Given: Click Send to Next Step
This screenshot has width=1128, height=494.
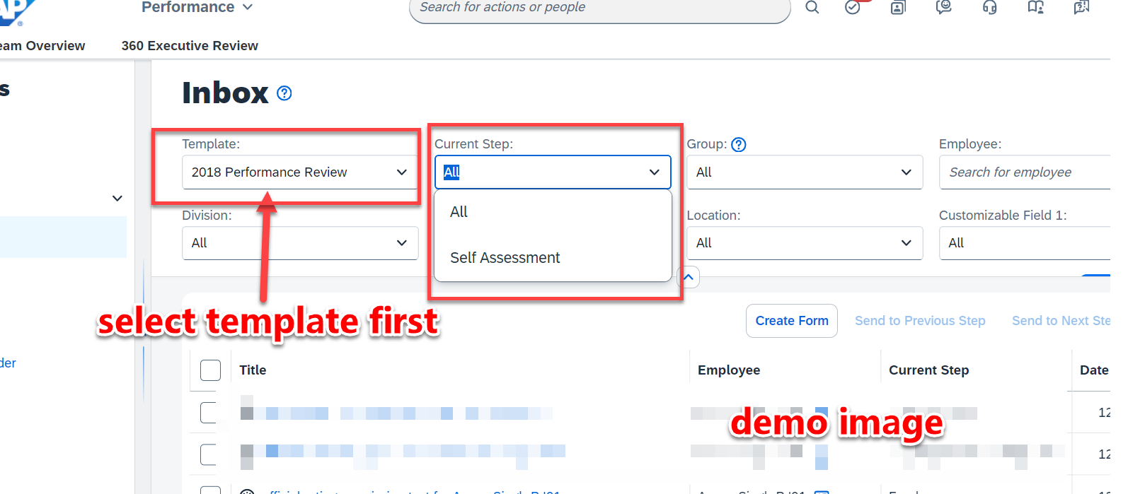Looking at the screenshot, I should (1061, 321).
